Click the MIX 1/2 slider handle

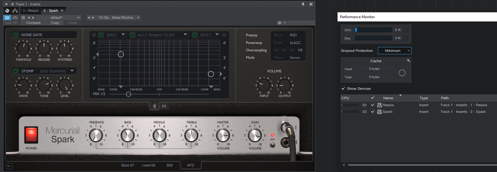(129, 94)
